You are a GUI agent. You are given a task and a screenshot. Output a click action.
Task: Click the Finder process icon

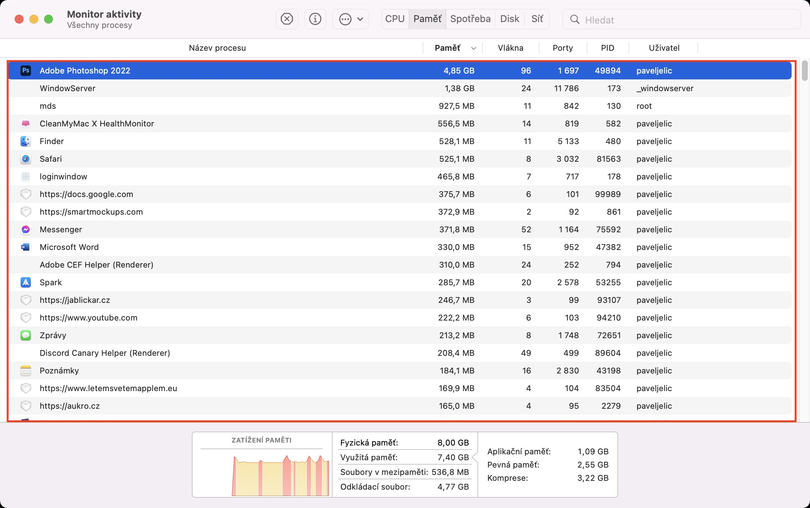click(x=26, y=141)
